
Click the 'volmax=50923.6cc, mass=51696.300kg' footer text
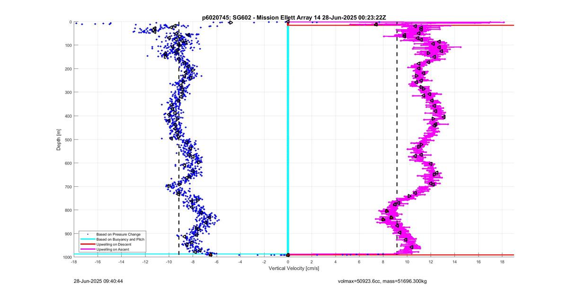click(x=382, y=281)
